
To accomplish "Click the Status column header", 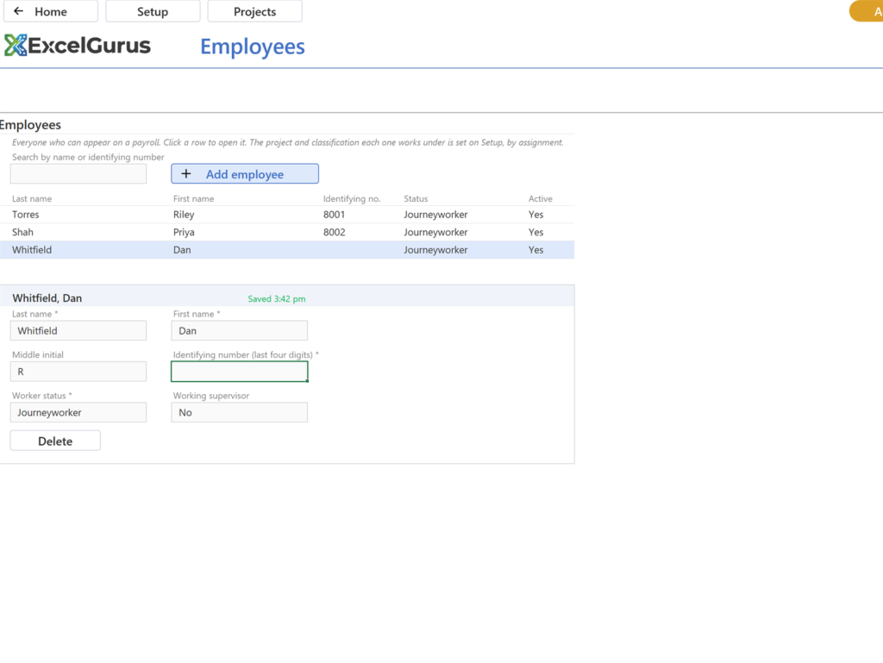I will [x=416, y=198].
